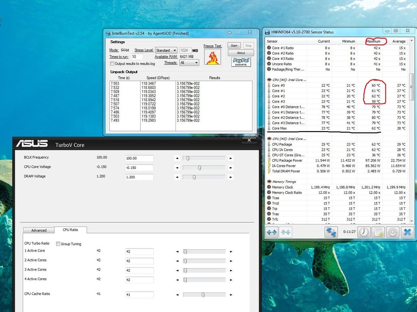Click the clock icon in HWiNFO toolbar
This screenshot has height=312, width=417.
point(364,232)
